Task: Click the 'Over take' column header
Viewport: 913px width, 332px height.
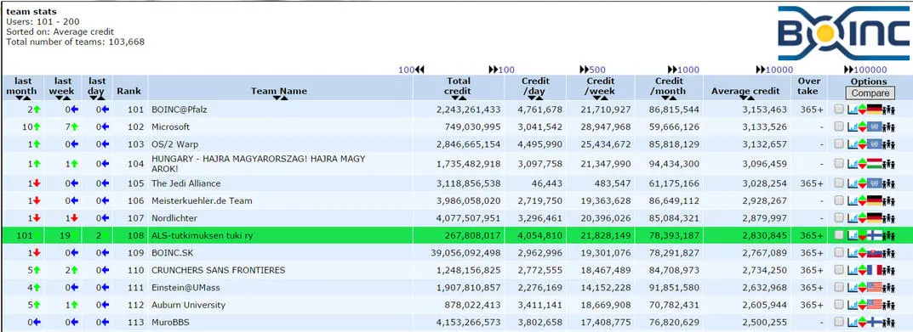Action: (x=809, y=86)
